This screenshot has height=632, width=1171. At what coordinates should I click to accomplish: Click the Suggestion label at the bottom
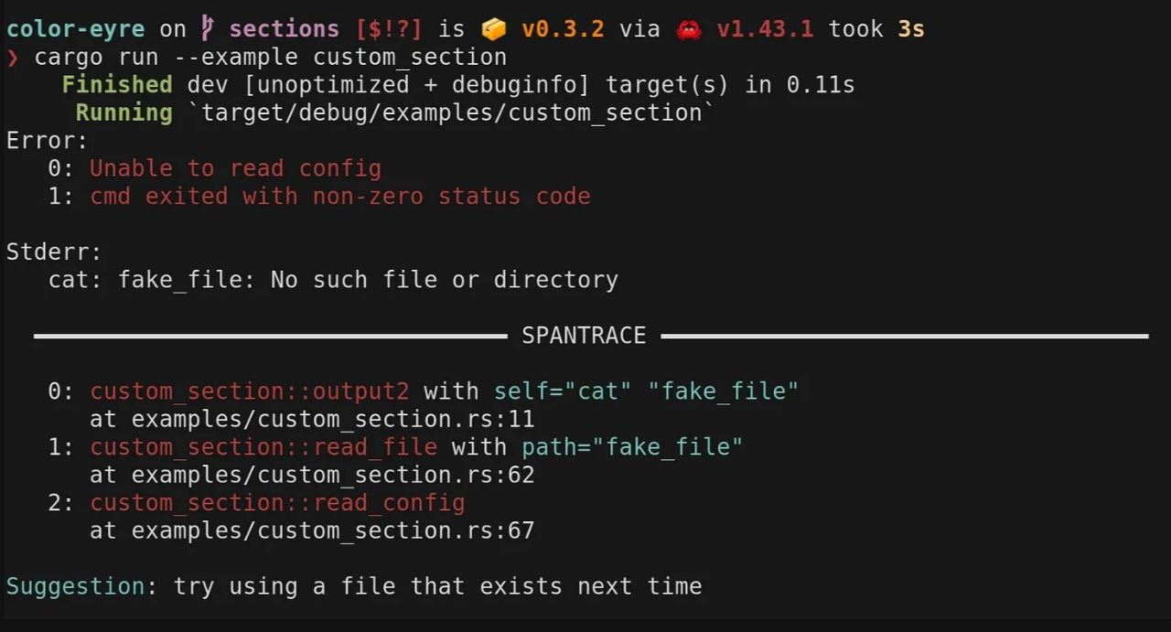point(75,586)
